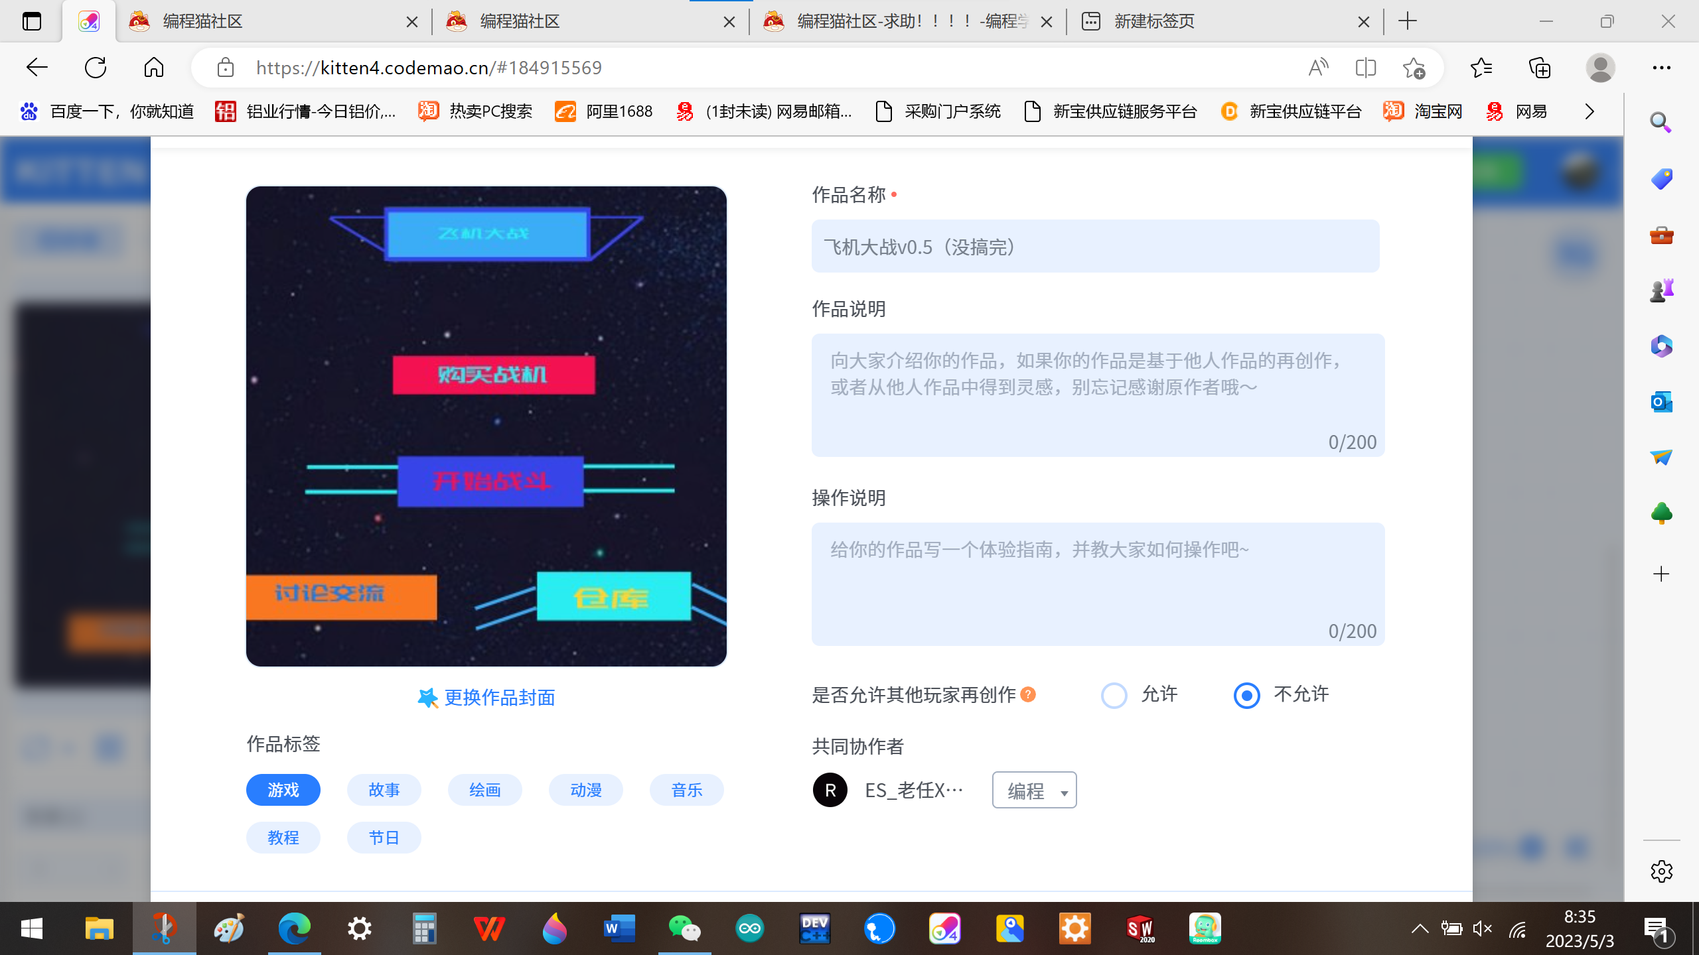This screenshot has width=1699, height=955.
Task: Open the 采购门户系统 bookmark
Action: [x=938, y=111]
